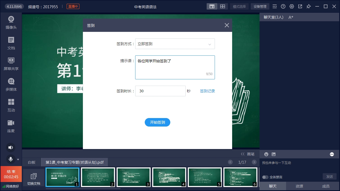
Task: Select slide thumbnail number 3
Action: click(x=133, y=177)
